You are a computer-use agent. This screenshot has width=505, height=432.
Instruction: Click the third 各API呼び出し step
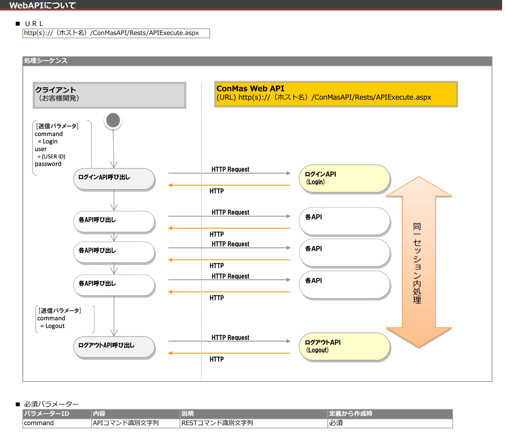pos(114,283)
